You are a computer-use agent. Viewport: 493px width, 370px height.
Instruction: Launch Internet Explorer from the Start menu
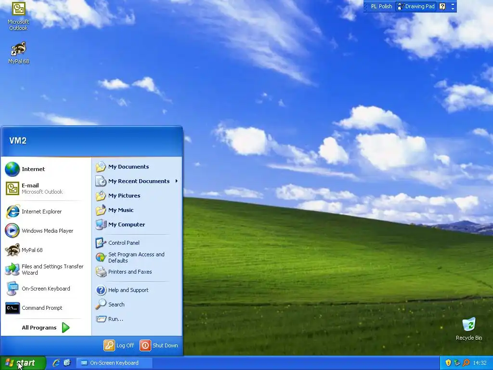click(46, 211)
